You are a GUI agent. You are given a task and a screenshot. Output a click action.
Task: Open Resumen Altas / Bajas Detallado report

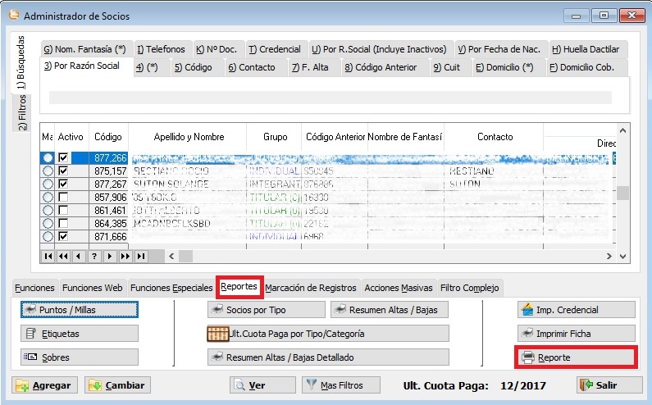(328, 357)
